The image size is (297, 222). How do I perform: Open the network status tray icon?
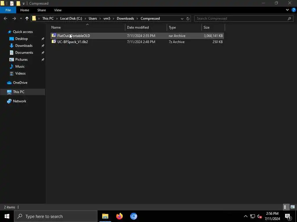253,216
